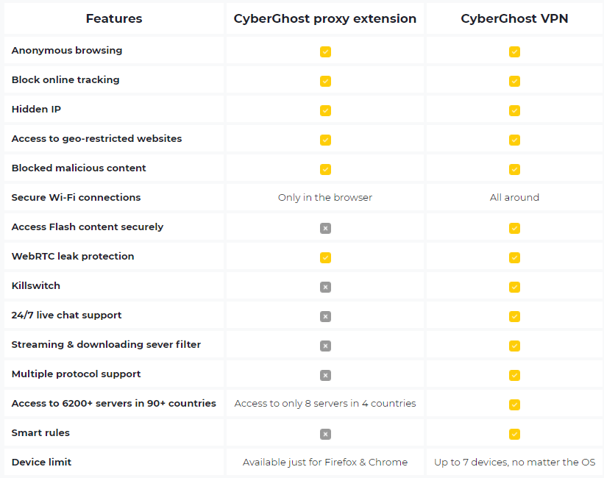Viewport: 604px width, 478px height.
Task: Click 'Access to only 8 servers in 4 countries'
Action: pos(325,403)
